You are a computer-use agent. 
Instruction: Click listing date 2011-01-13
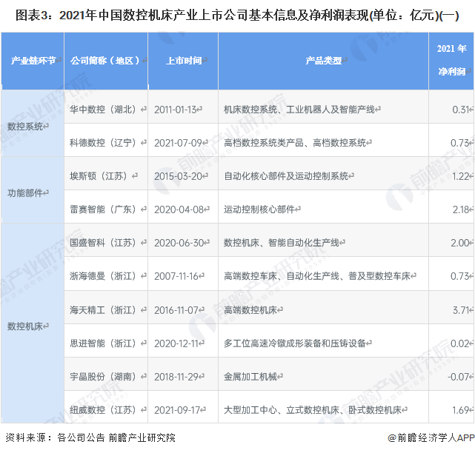[176, 110]
